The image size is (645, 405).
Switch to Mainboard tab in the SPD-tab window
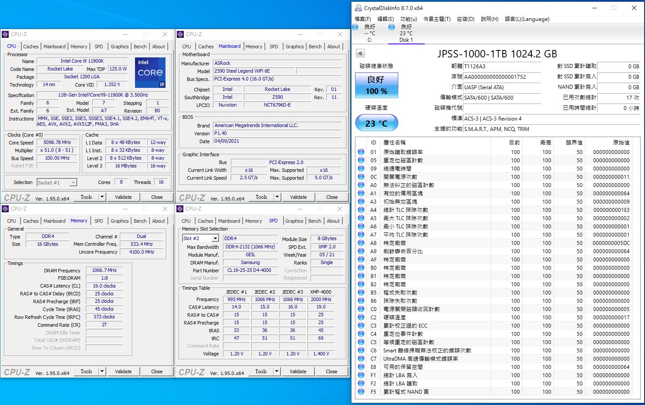(229, 221)
